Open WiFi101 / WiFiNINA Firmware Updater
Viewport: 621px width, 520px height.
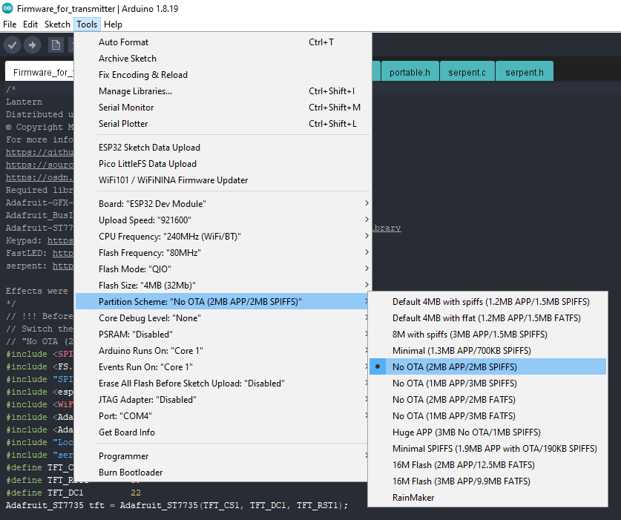point(223,180)
